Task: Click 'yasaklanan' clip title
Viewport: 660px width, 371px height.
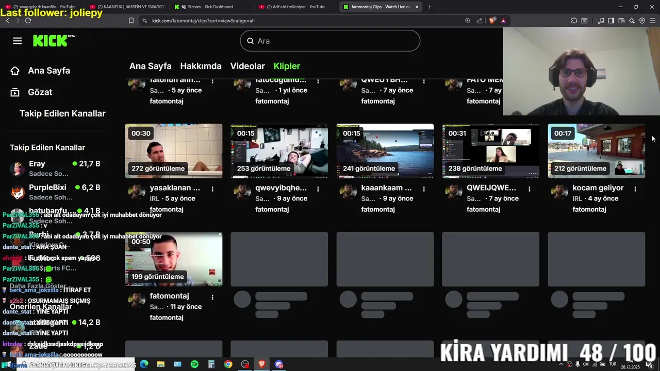Action: point(175,188)
